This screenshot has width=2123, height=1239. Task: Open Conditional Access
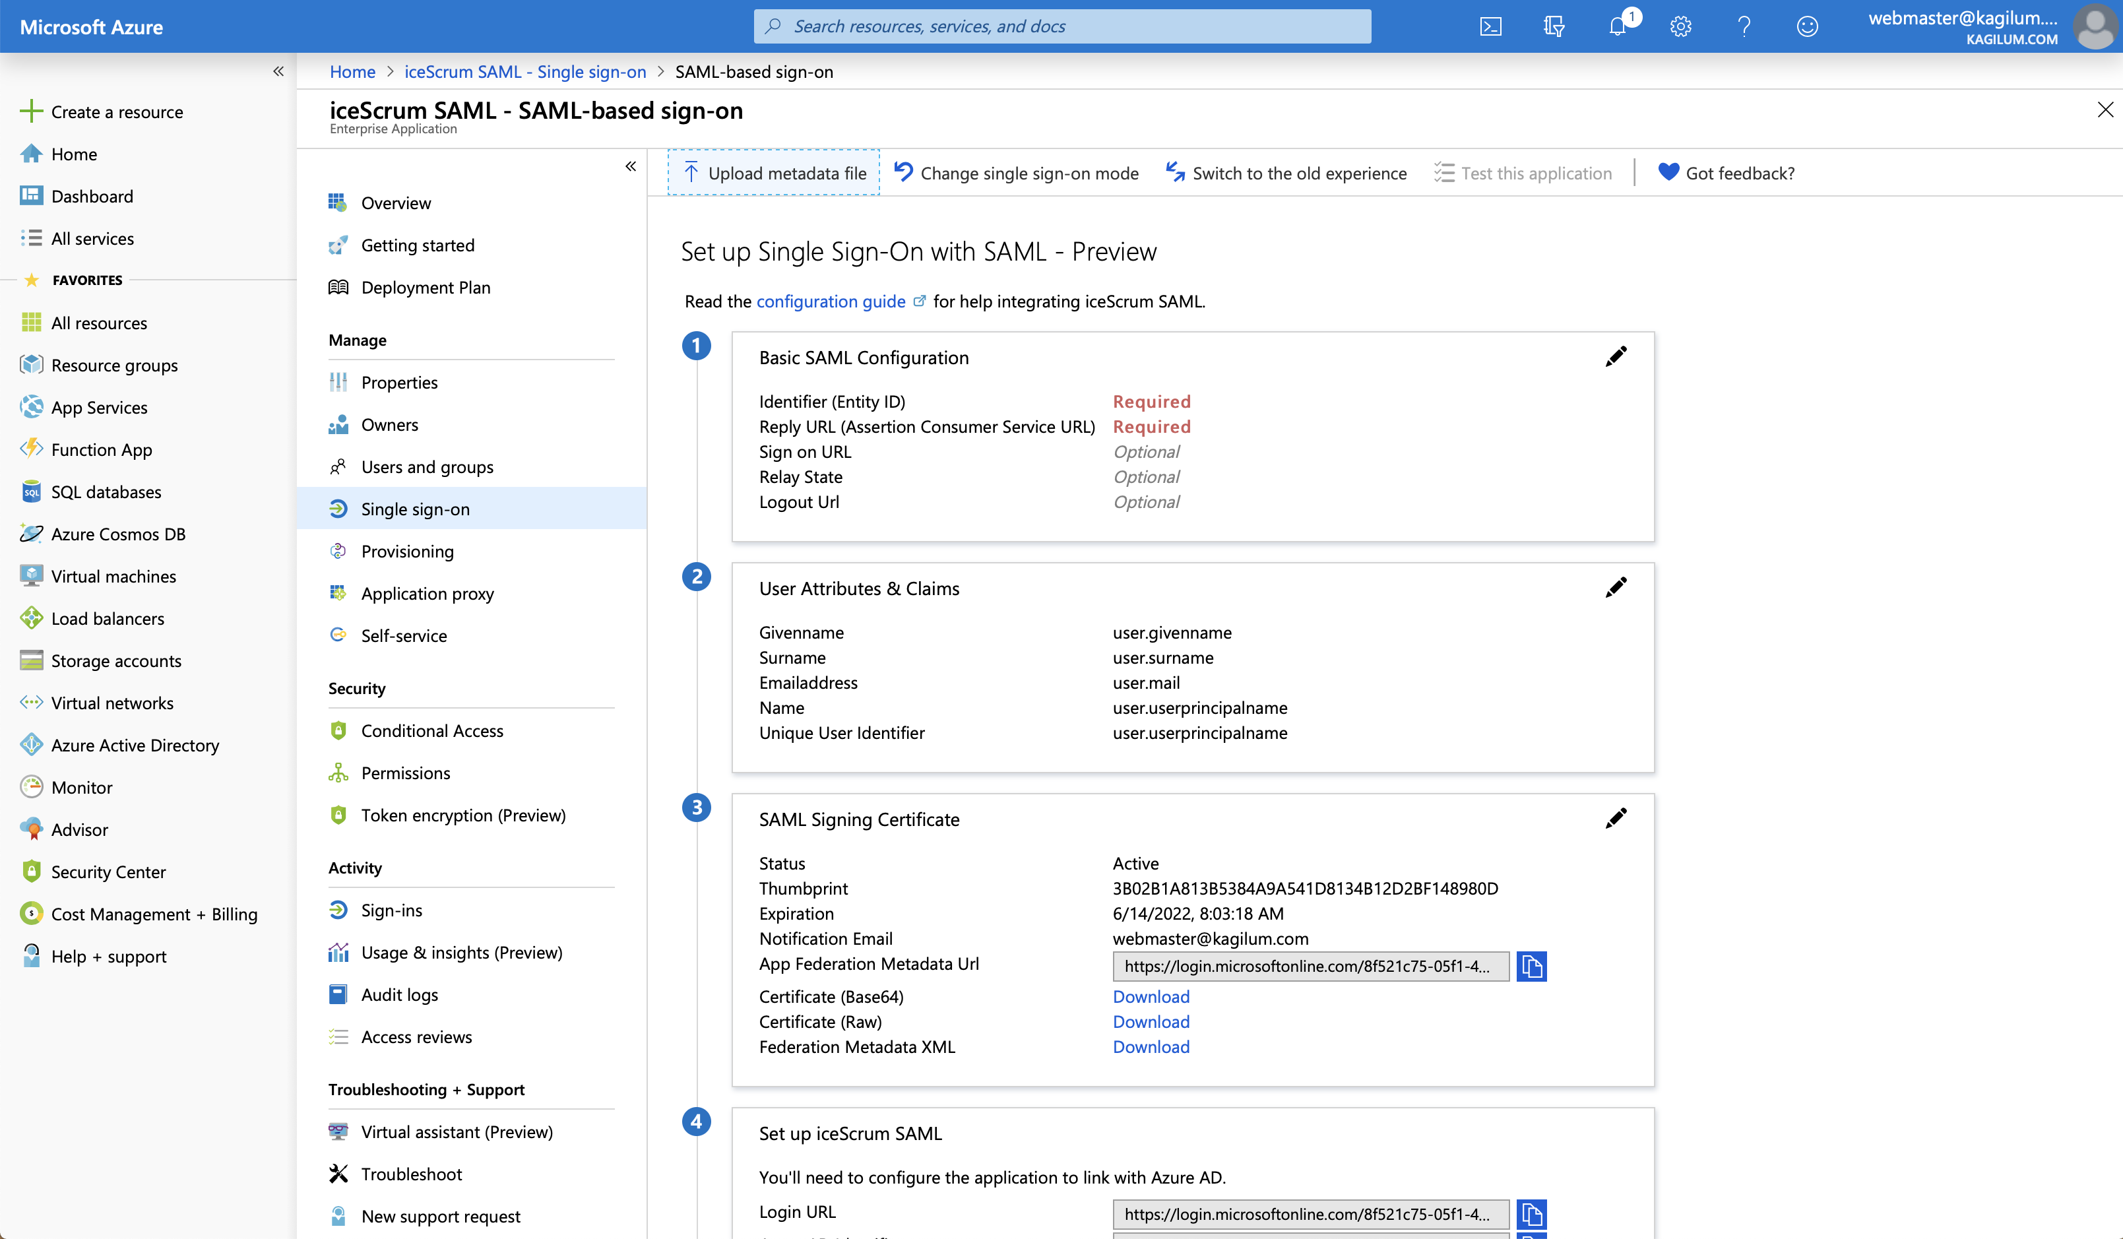pos(416,730)
